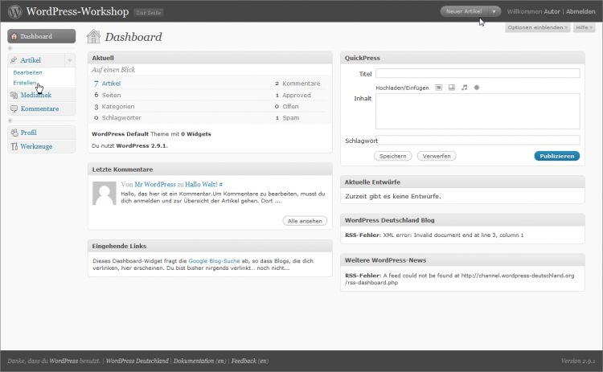Click Abmelden to log out

click(580, 11)
